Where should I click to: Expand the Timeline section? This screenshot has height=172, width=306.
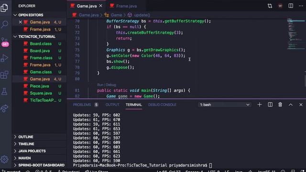click(39, 144)
